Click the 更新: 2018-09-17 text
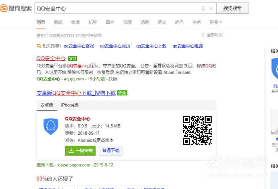278x189 pixels. point(82,133)
